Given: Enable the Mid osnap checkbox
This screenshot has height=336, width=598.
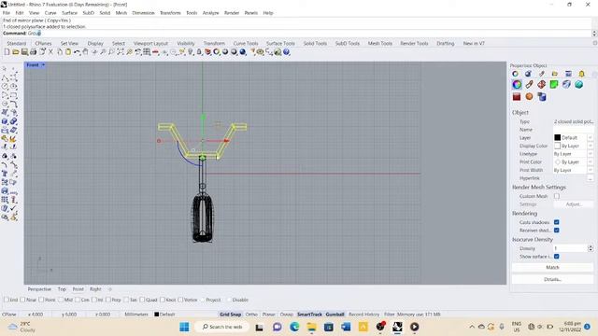Looking at the screenshot, I should (x=60, y=300).
